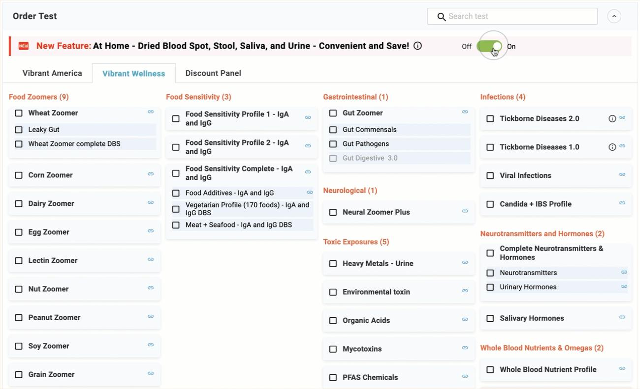Check the PFAS Chemicals test

(x=333, y=377)
